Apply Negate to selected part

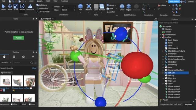129,7
